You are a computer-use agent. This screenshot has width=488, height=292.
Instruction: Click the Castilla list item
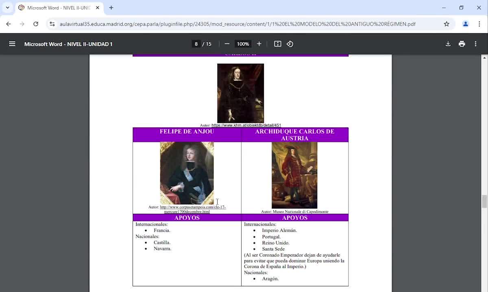pos(162,243)
